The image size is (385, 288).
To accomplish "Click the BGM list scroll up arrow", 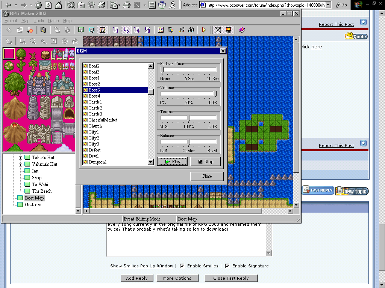I will (151, 66).
